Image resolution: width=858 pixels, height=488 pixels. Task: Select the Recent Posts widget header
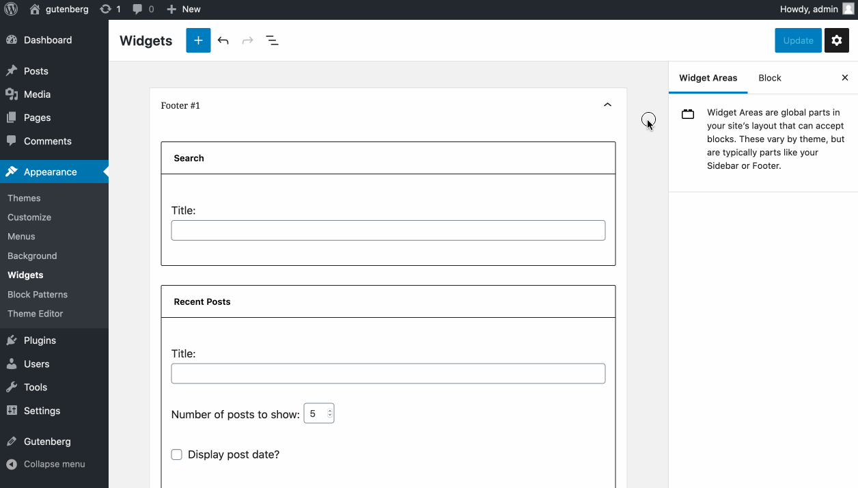click(x=388, y=301)
